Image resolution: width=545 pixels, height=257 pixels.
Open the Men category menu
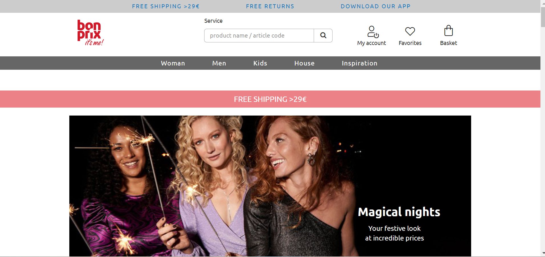point(219,63)
